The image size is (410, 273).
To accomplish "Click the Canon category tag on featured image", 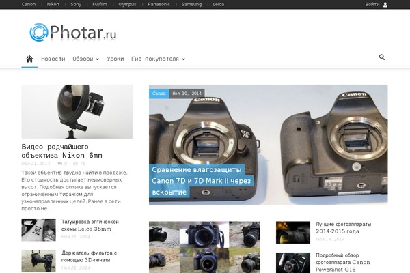I will pos(159,94).
